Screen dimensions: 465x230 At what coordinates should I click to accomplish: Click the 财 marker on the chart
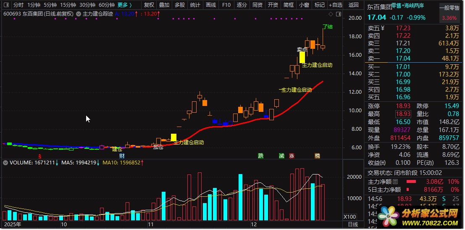[121, 156]
